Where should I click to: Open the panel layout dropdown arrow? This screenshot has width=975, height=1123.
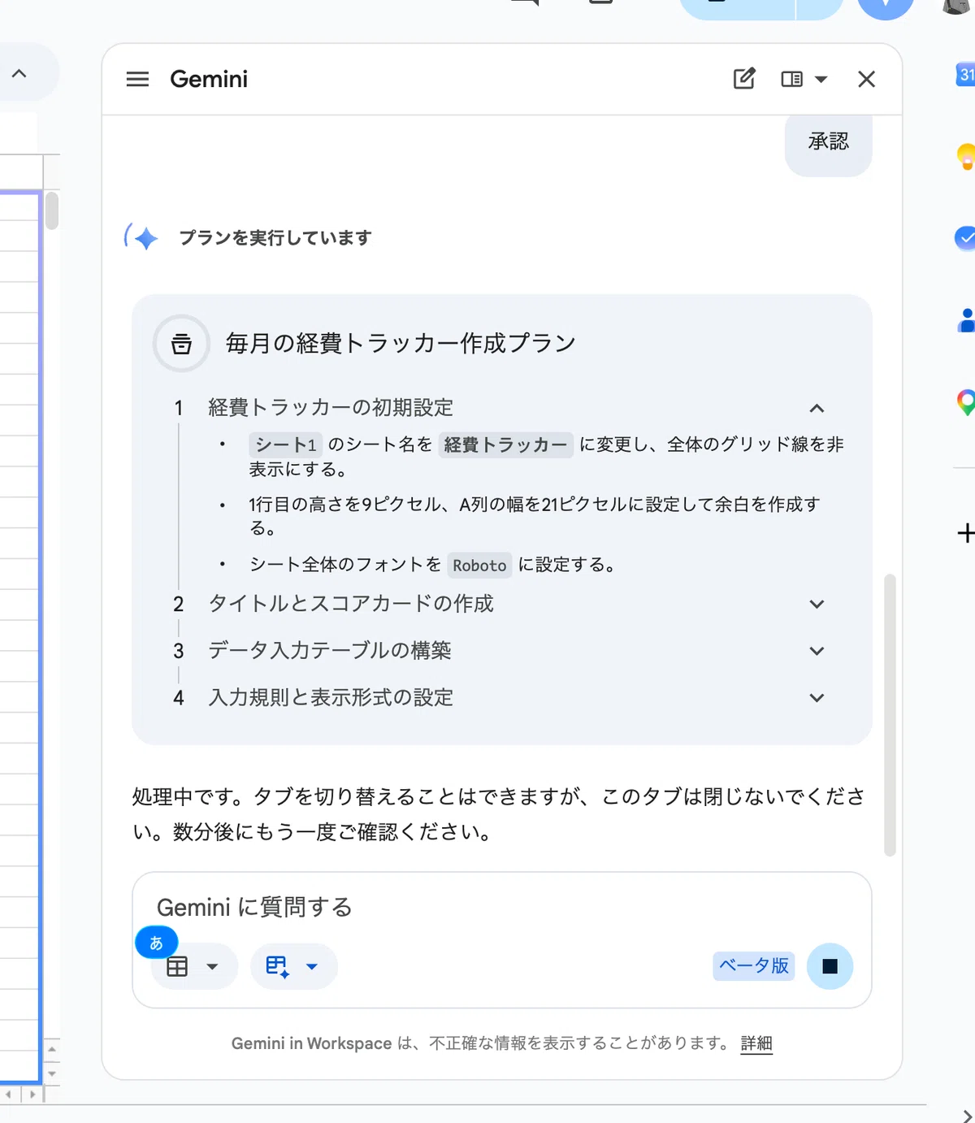pyautogui.click(x=821, y=80)
